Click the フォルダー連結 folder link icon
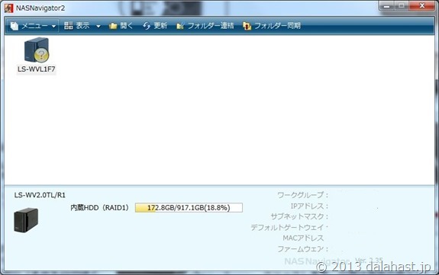The height and width of the screenshot is (275, 439). (x=180, y=26)
